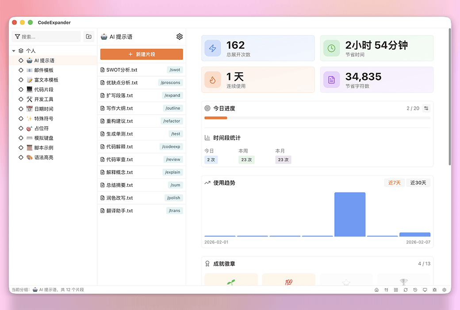Open the SWOT分析.txt snippet
This screenshot has width=460, height=310.
click(x=133, y=70)
